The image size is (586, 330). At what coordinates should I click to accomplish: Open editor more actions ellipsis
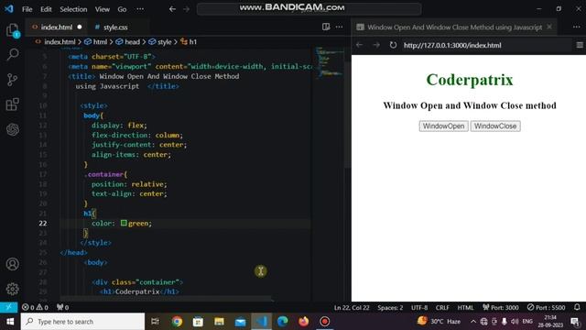pyautogui.click(x=339, y=27)
